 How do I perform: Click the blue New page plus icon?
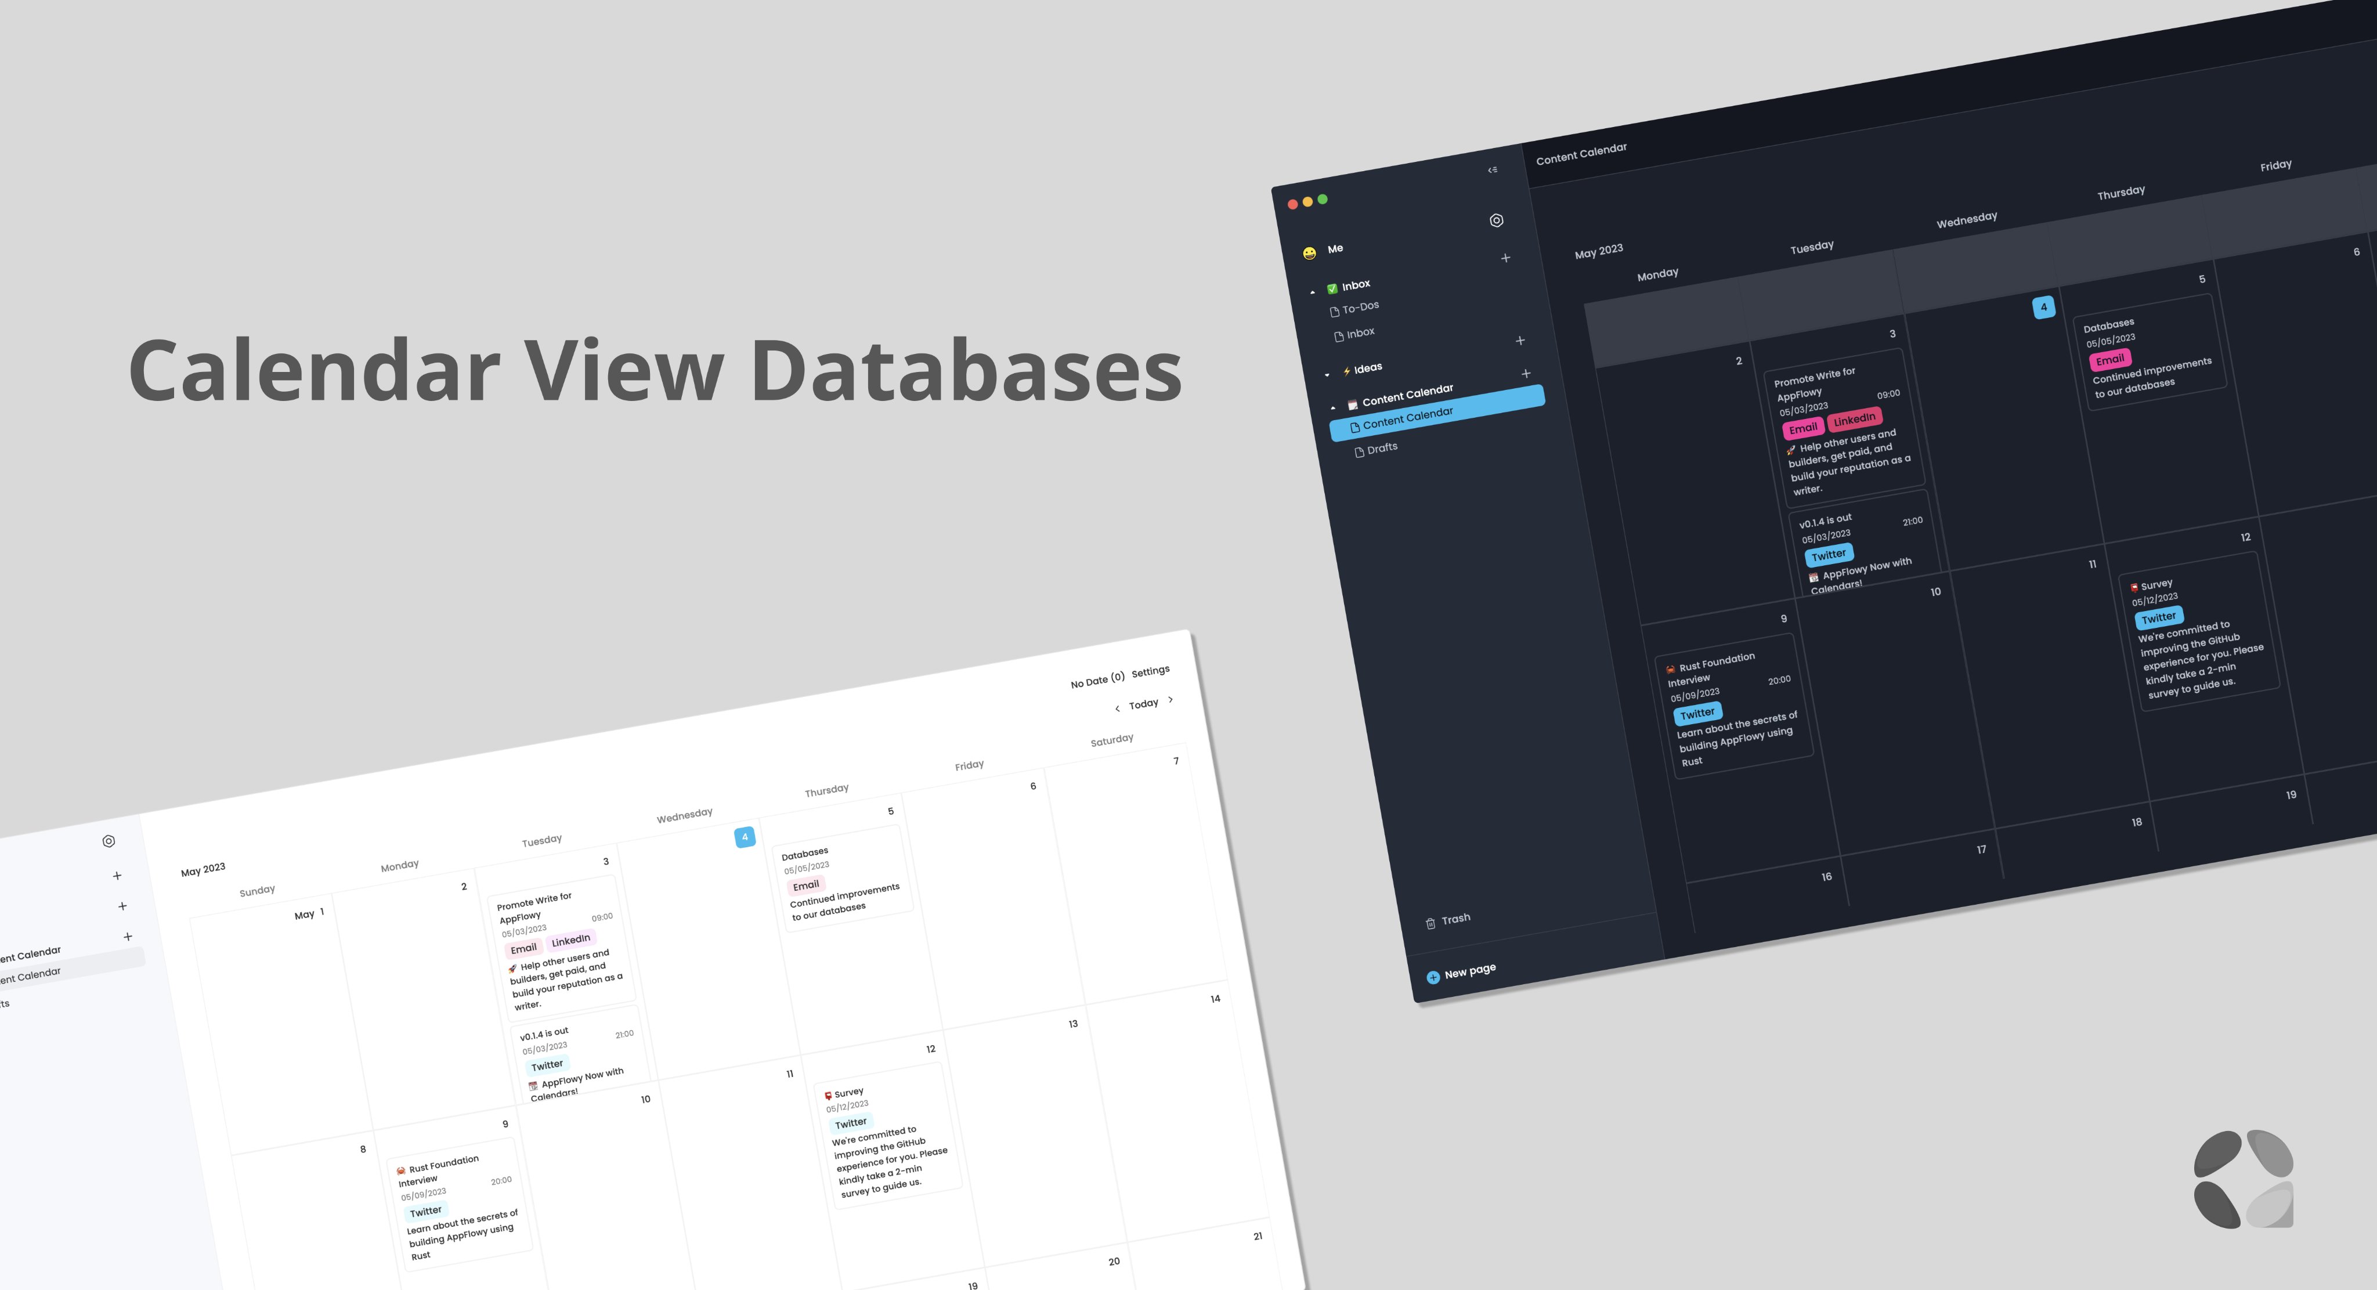[x=1433, y=977]
